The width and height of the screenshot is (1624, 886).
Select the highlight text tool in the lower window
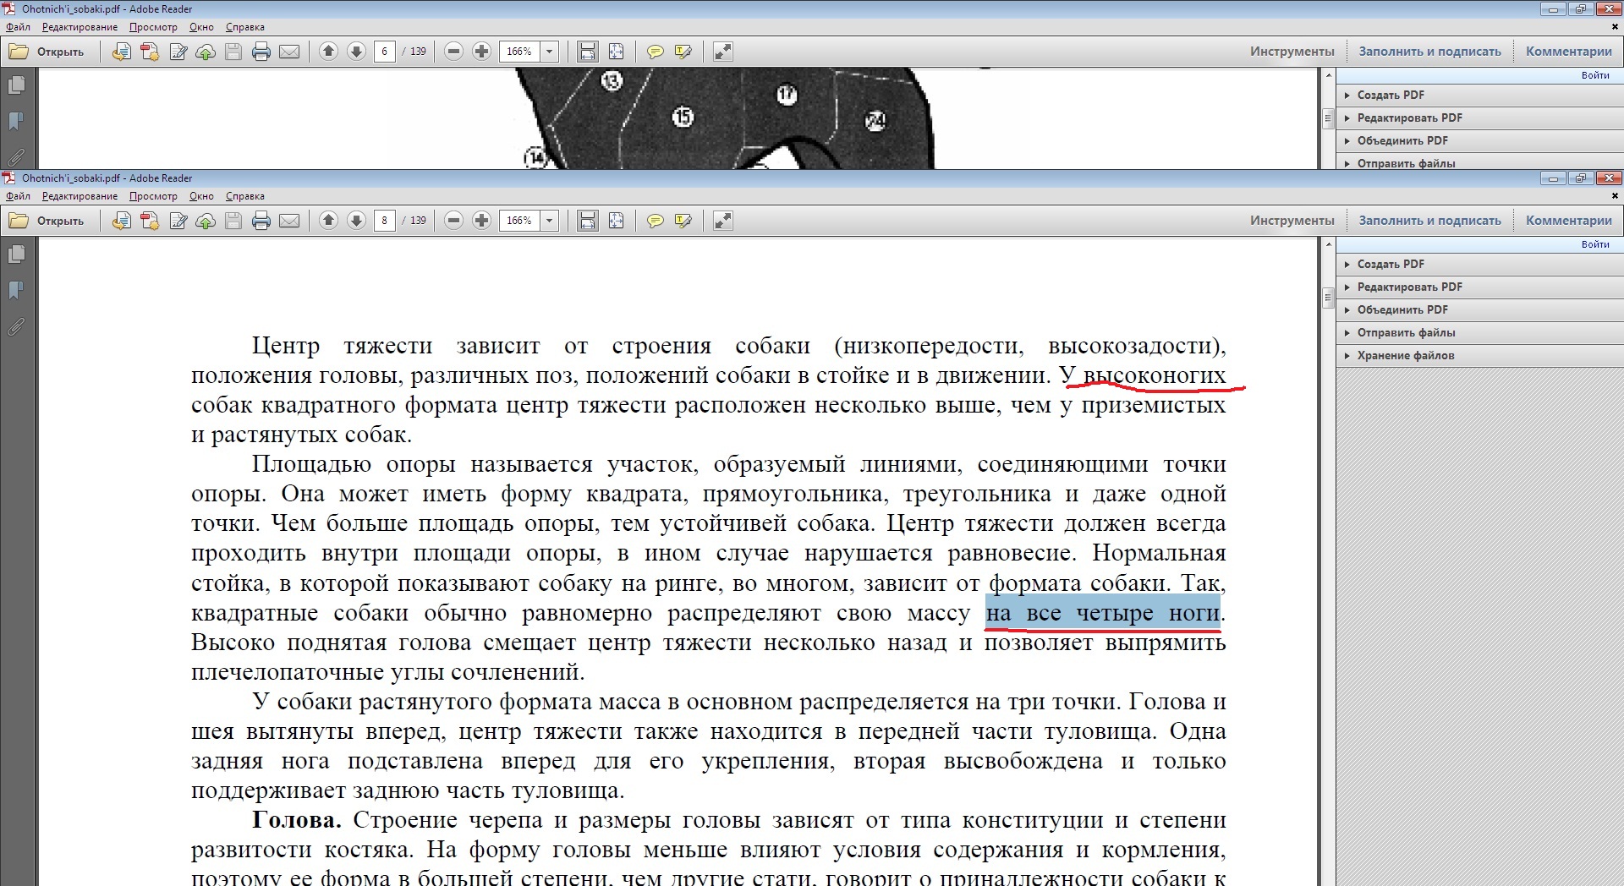[683, 221]
